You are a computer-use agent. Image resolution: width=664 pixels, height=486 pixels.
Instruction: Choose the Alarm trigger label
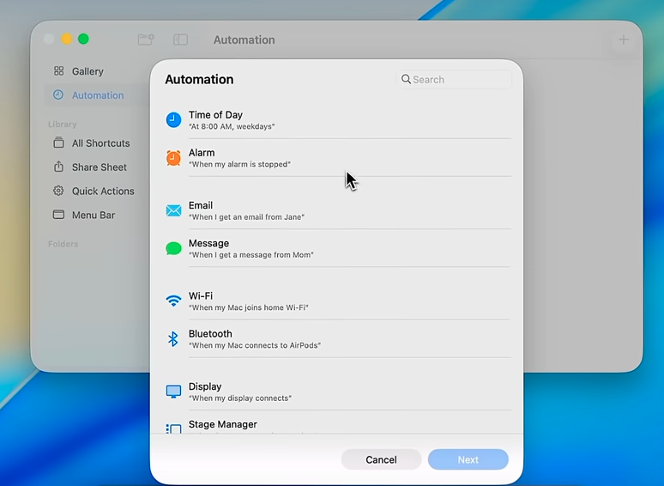coord(202,153)
